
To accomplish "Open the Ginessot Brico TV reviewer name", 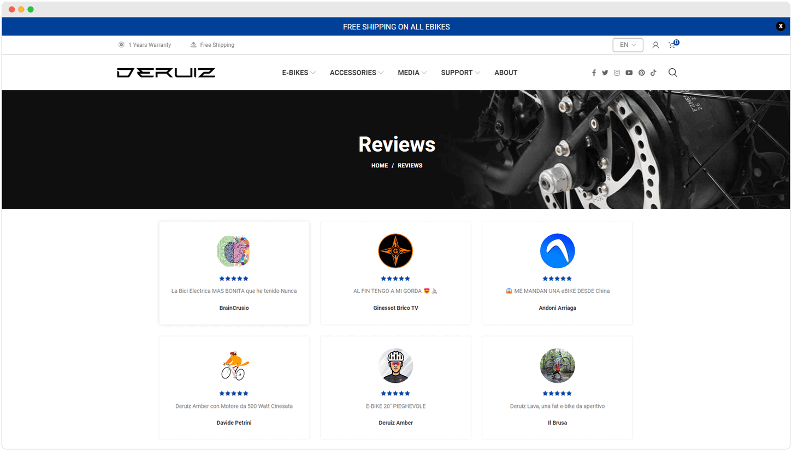I will [x=395, y=308].
